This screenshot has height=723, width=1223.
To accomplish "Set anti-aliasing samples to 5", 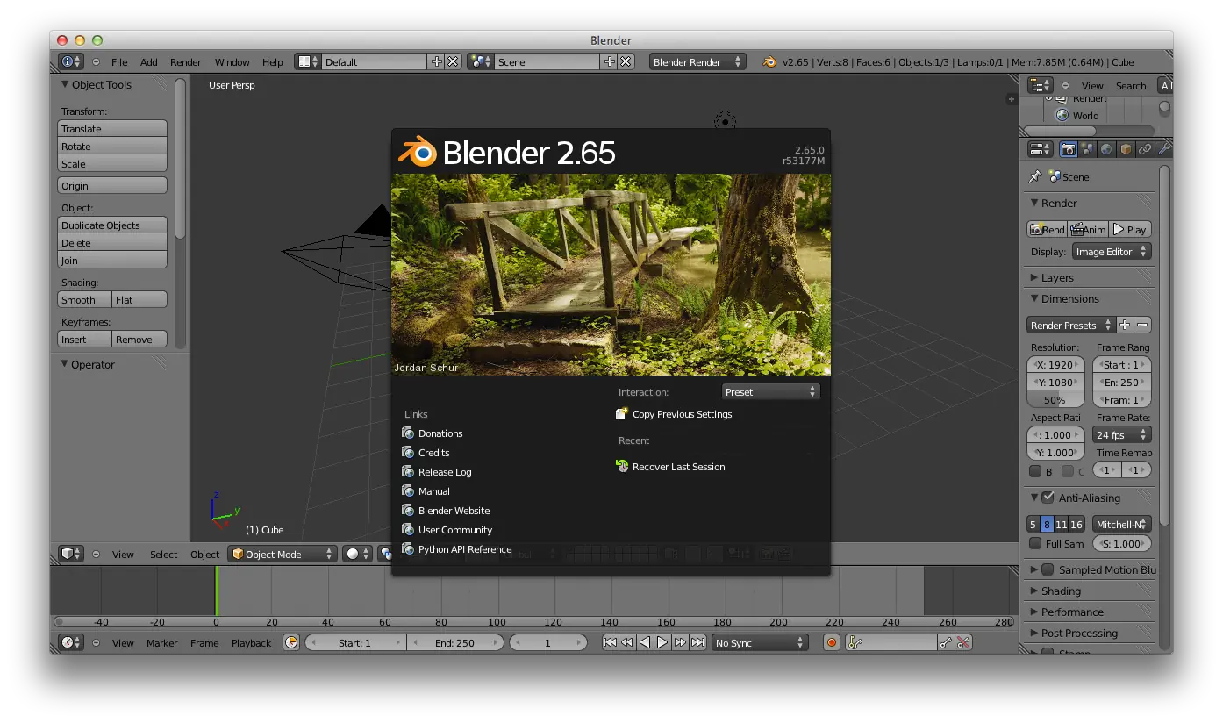I will click(1033, 525).
